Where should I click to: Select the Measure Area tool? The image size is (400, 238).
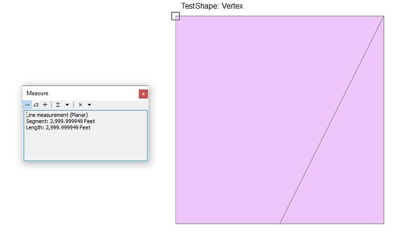click(36, 105)
